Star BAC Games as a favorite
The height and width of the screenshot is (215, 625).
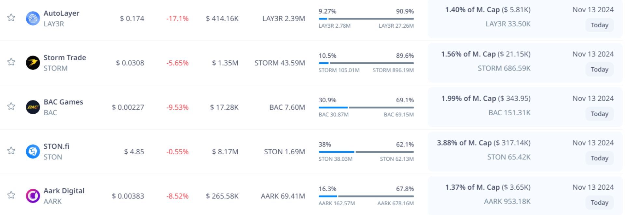[11, 107]
